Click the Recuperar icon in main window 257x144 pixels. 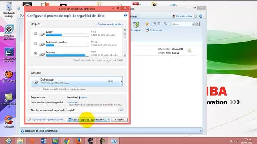(x=136, y=26)
